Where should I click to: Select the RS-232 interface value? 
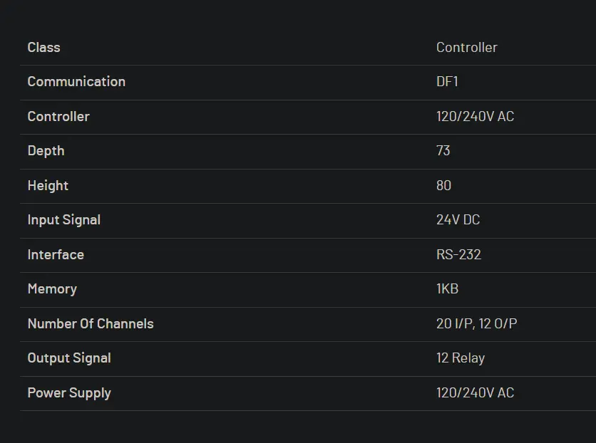(x=458, y=254)
